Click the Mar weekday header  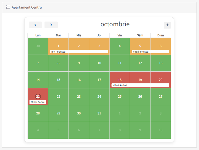pos(58,35)
